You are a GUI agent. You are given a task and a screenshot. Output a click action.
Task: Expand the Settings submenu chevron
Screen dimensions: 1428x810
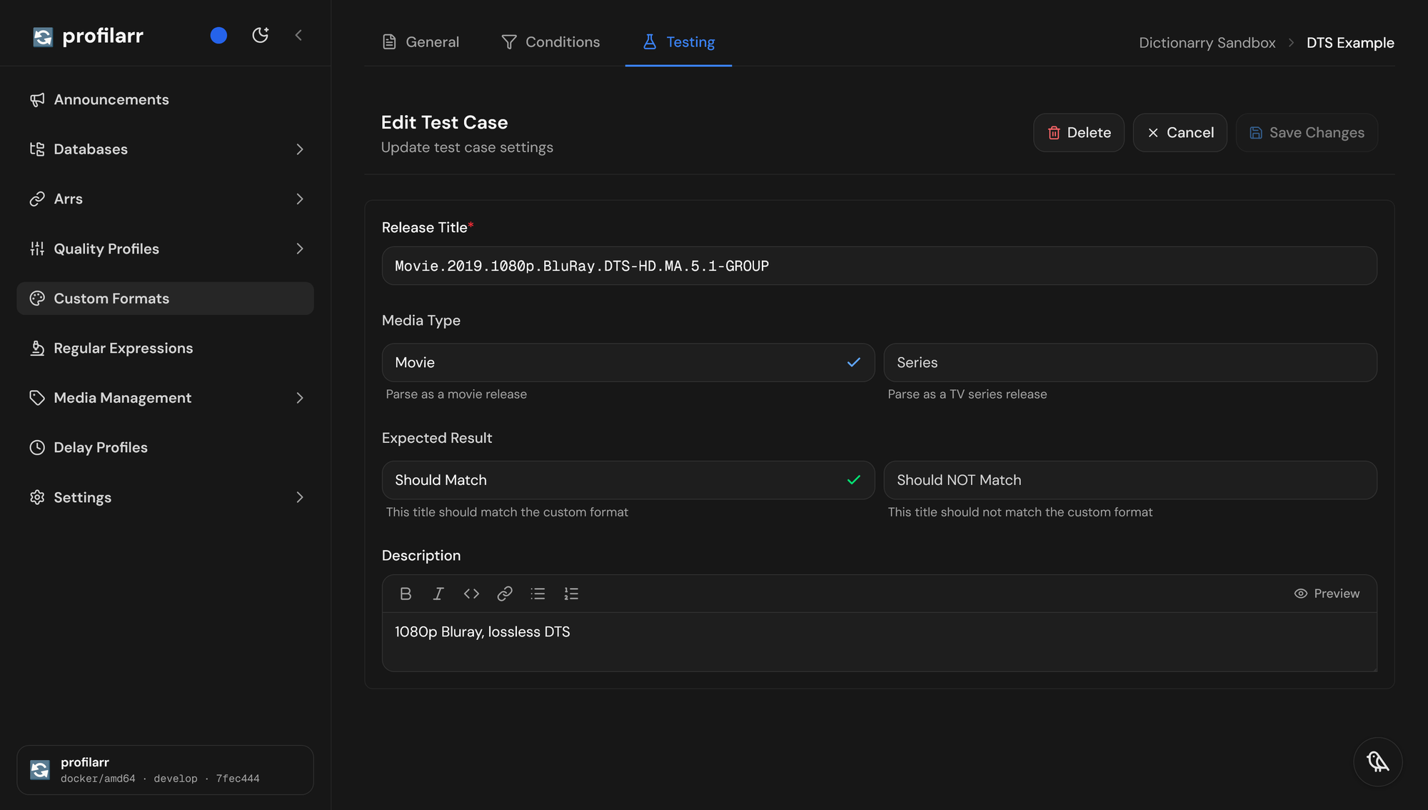click(300, 497)
